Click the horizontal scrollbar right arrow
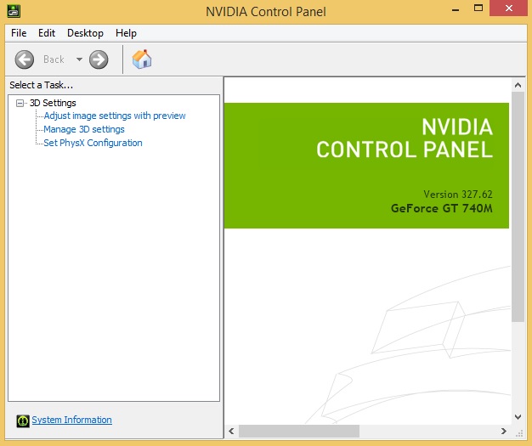 pos(505,432)
